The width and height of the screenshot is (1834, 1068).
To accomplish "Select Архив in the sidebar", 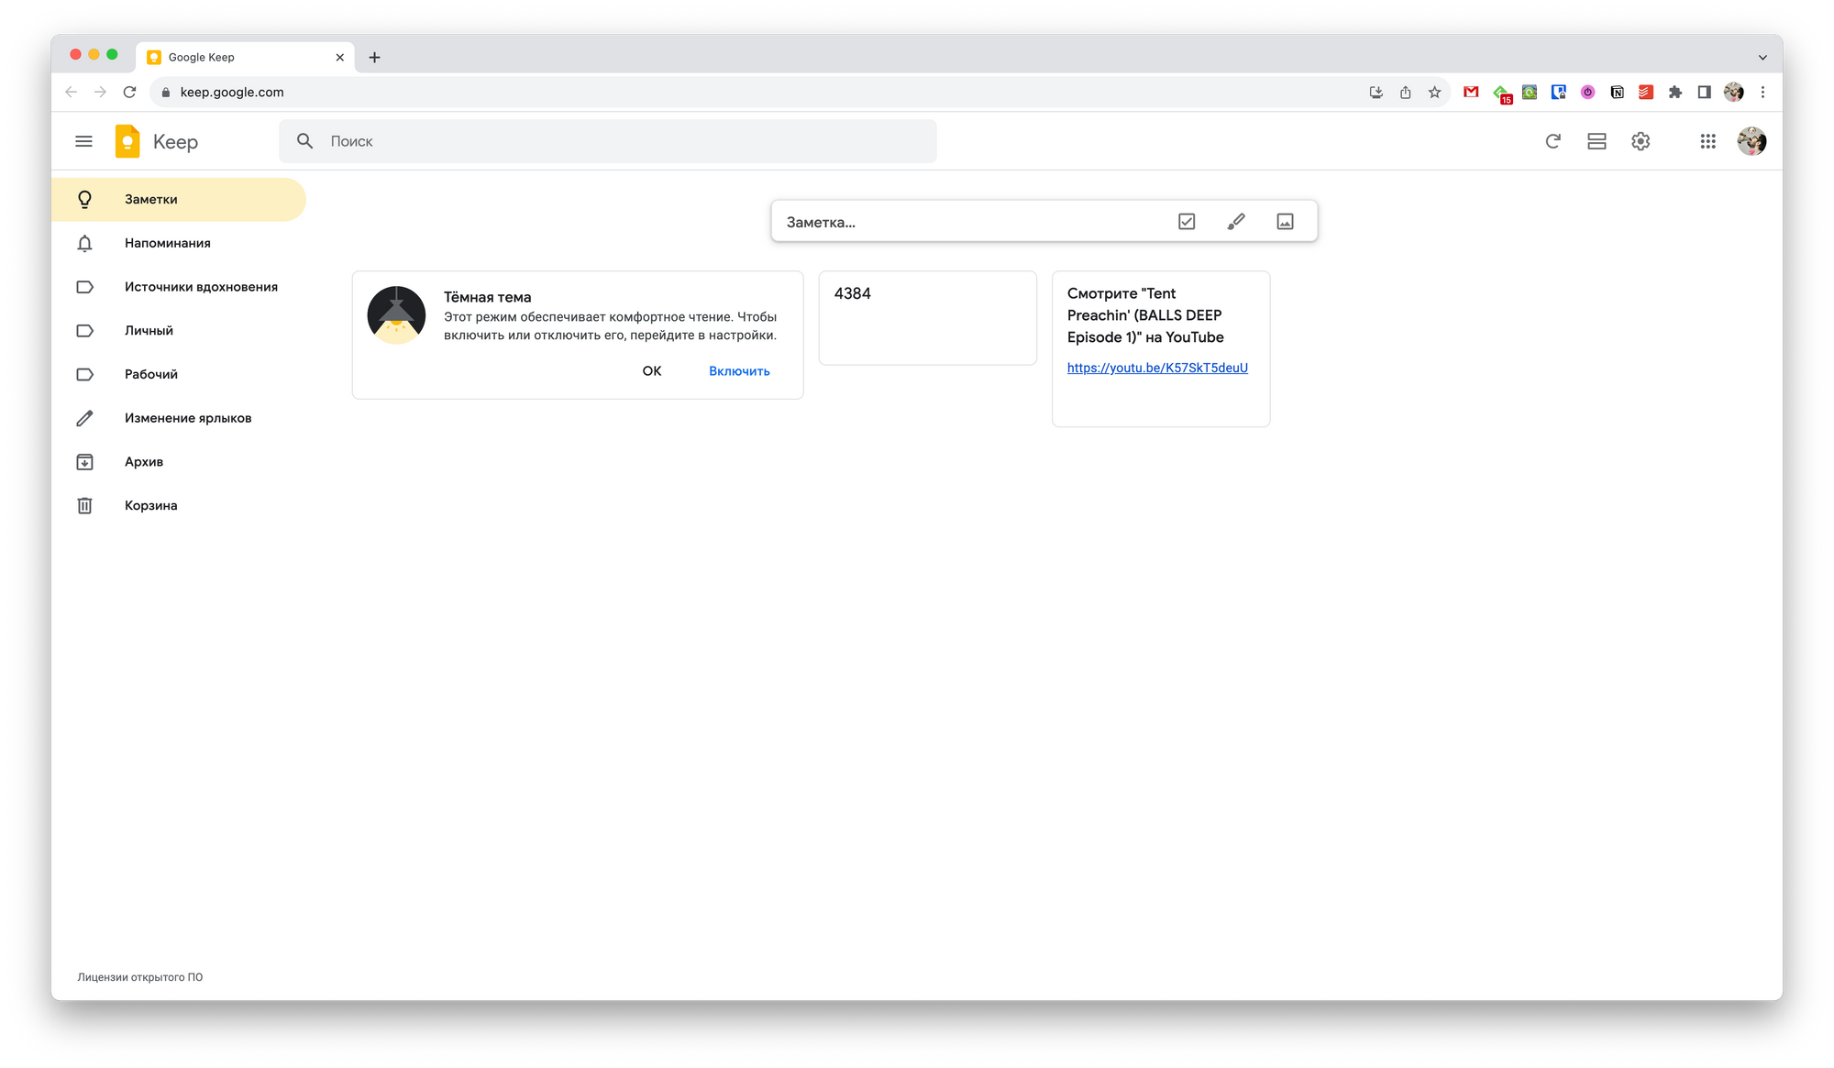I will click(144, 462).
